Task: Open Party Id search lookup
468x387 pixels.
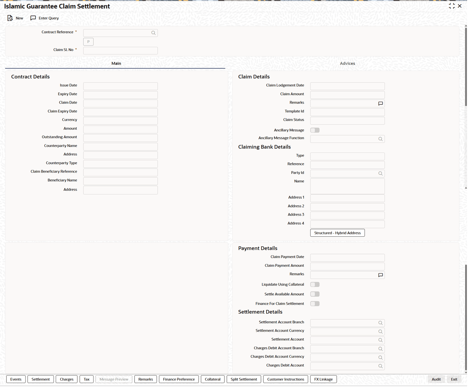Action: tap(381, 173)
